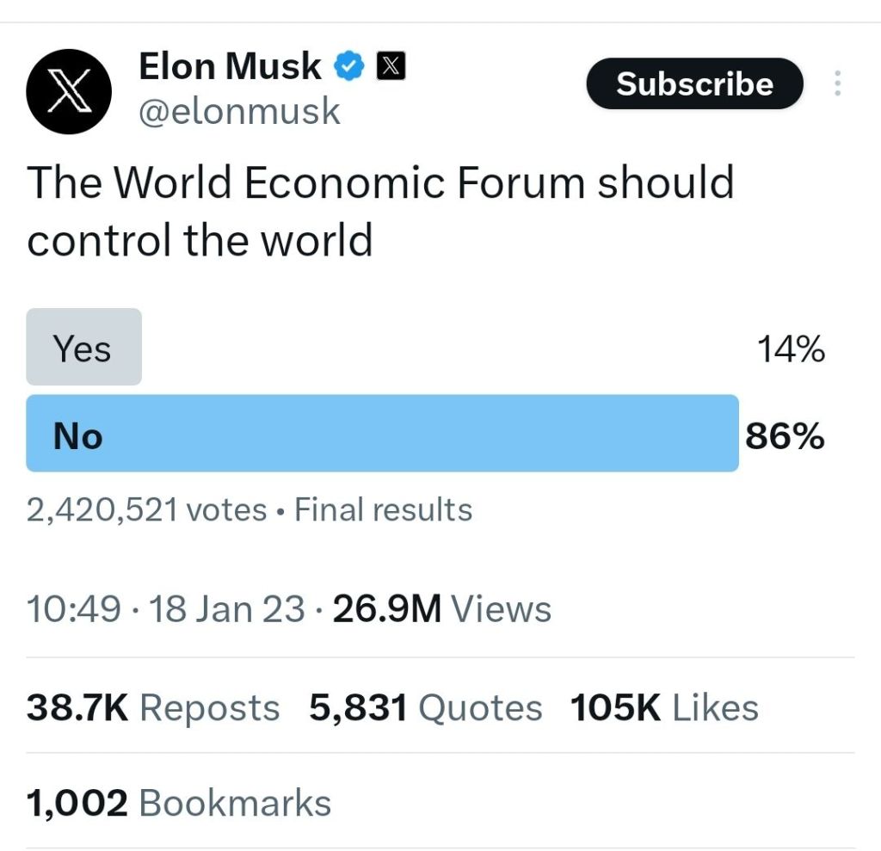Screen dimensions: 881x851
Task: View the 38.7K Reposts list
Action: (153, 708)
